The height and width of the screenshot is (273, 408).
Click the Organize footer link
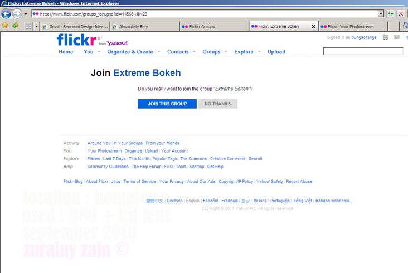coord(133,151)
